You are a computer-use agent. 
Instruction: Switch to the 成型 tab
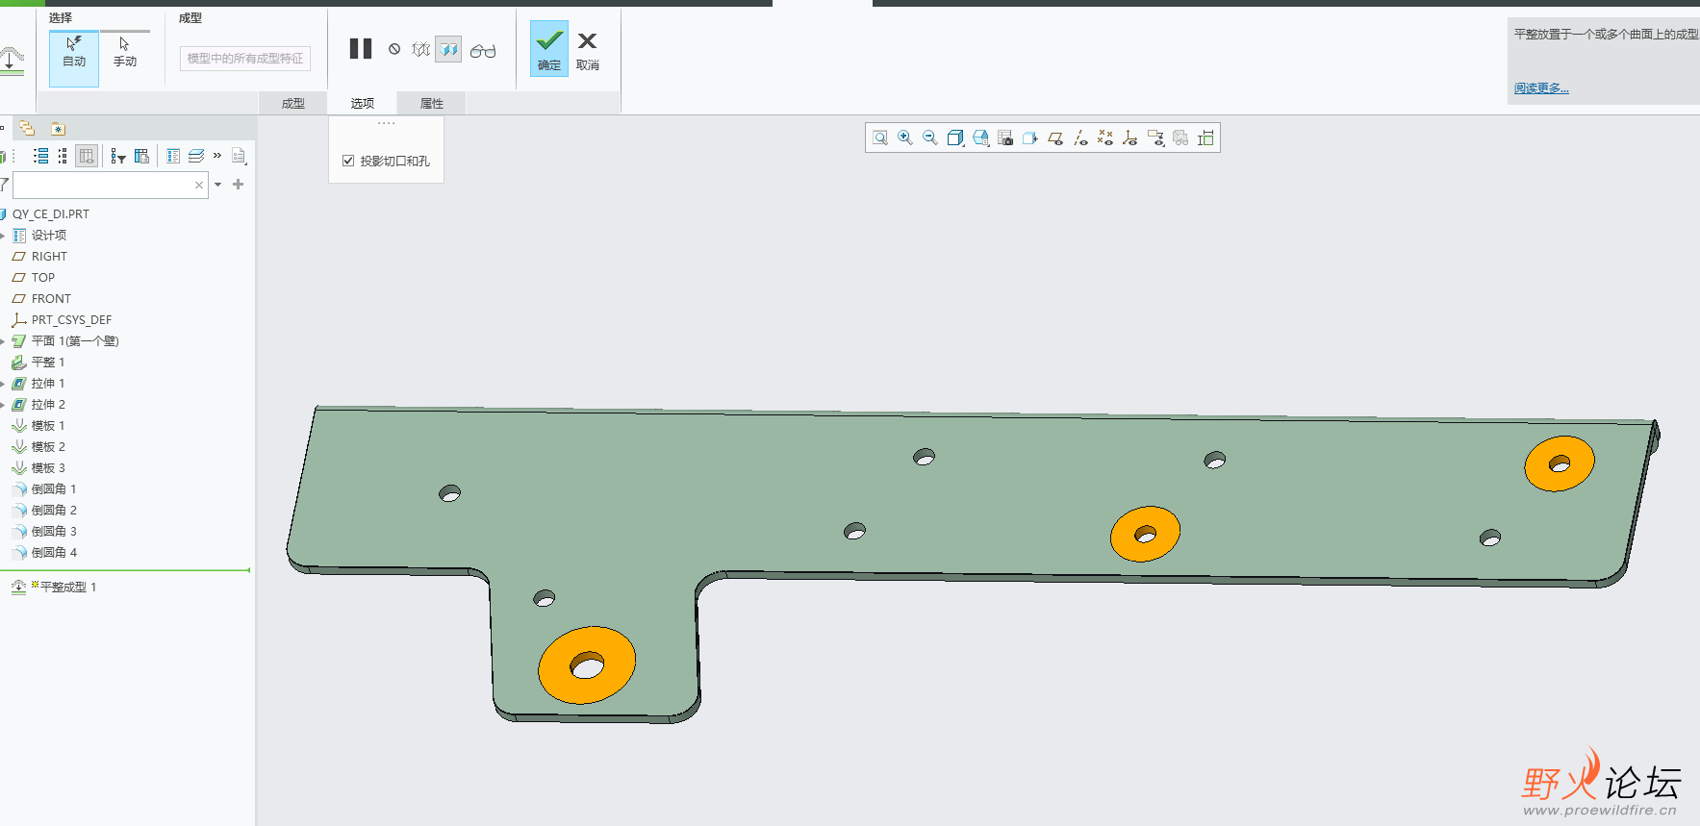(293, 104)
